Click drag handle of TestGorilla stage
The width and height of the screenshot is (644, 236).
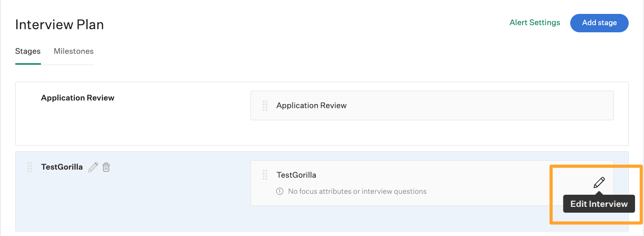pyautogui.click(x=30, y=167)
